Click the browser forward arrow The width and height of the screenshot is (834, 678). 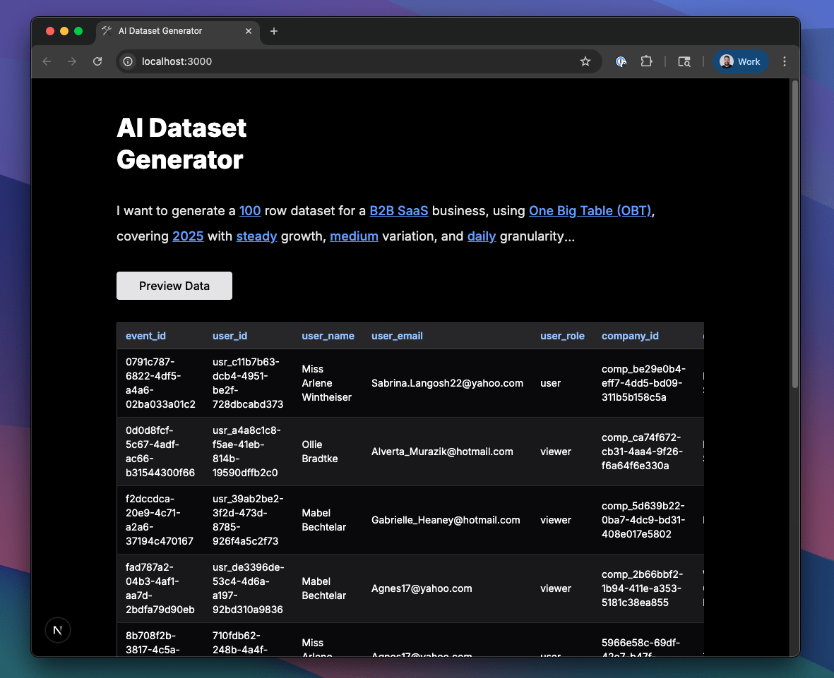pyautogui.click(x=72, y=61)
